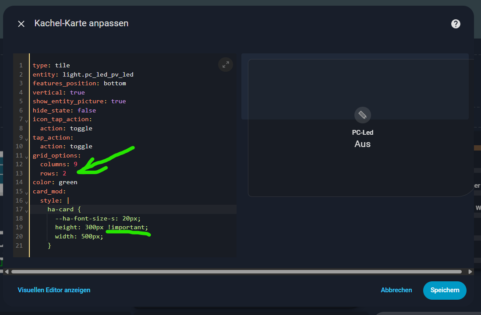Click the left arrow of horizontal scrollbar

[7, 272]
